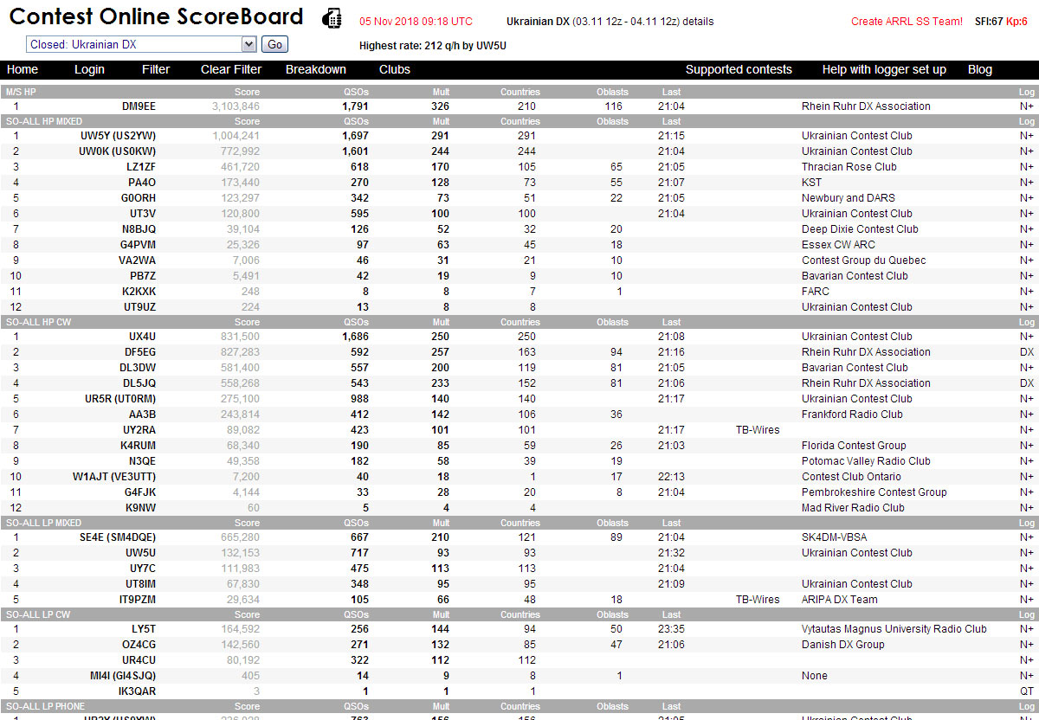Screen dimensions: 1039x720
Task: Visit the Blog from the navigation bar
Action: [x=979, y=69]
